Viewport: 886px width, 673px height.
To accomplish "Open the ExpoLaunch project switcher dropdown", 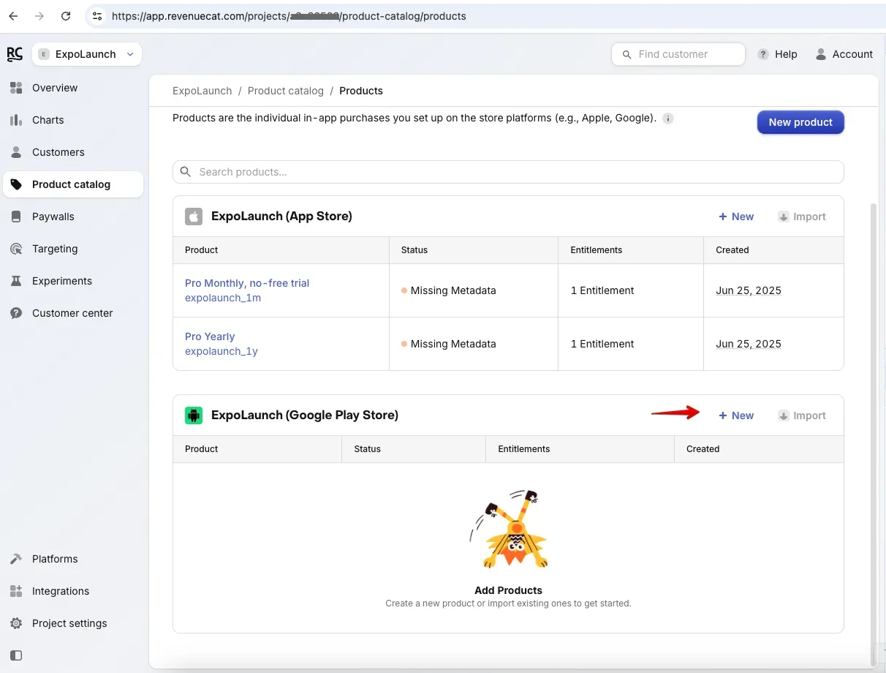I will pos(87,54).
